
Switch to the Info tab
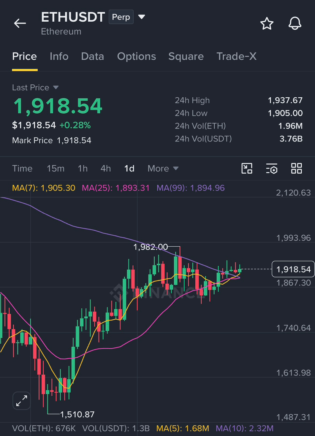pyautogui.click(x=59, y=56)
